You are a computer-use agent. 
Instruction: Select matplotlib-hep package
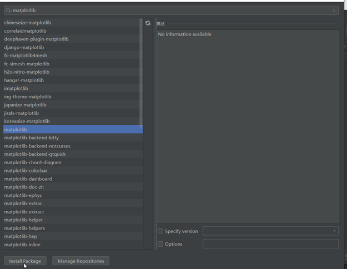click(x=73, y=236)
